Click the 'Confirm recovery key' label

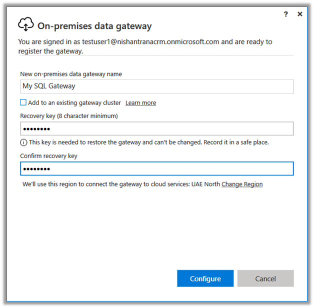pyautogui.click(x=49, y=156)
